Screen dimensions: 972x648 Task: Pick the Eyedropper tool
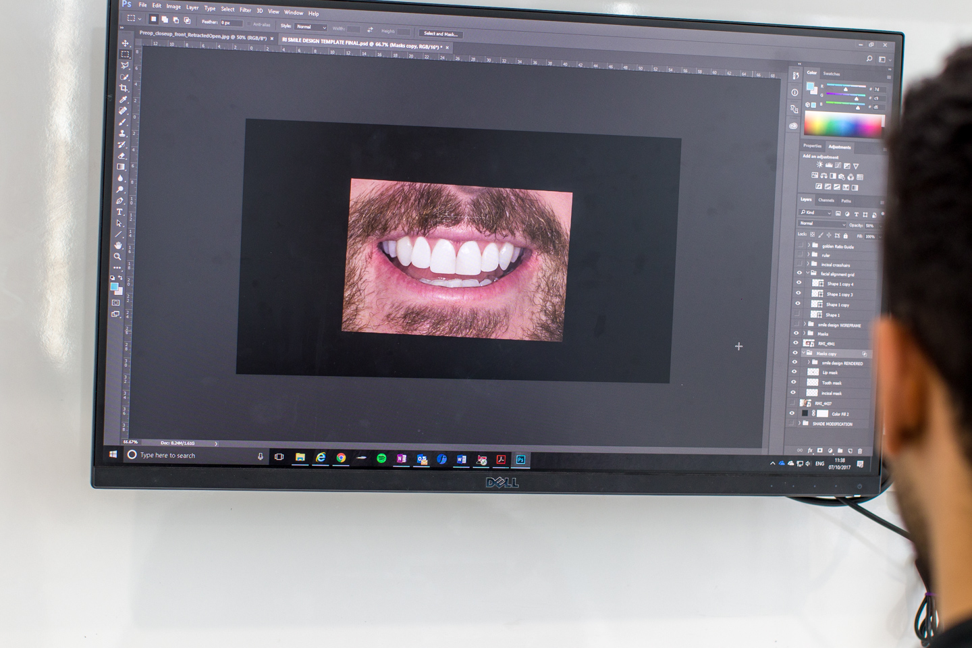[124, 99]
